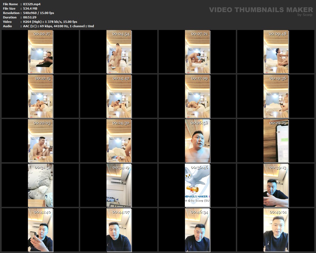
Task: Select the frame at 00:22:03
Action: coord(40,141)
